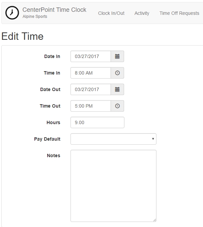Click the Hours field showing 9.00
Image resolution: width=203 pixels, height=227 pixels.
[97, 122]
